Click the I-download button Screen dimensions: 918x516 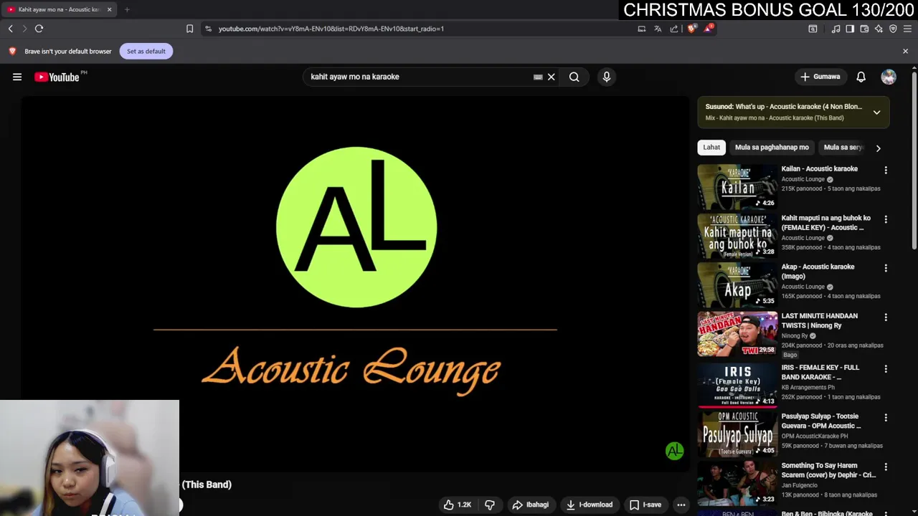click(589, 505)
